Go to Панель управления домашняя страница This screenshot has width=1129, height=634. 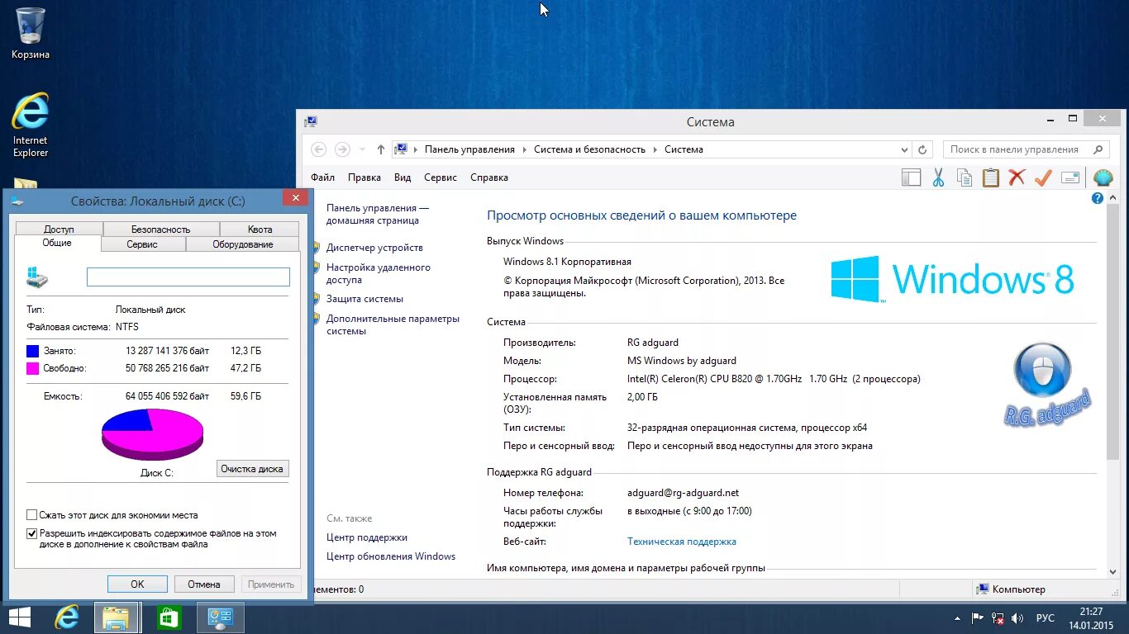tap(378, 215)
